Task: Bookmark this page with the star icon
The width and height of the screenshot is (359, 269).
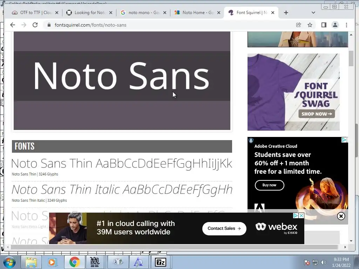Action: (310, 25)
